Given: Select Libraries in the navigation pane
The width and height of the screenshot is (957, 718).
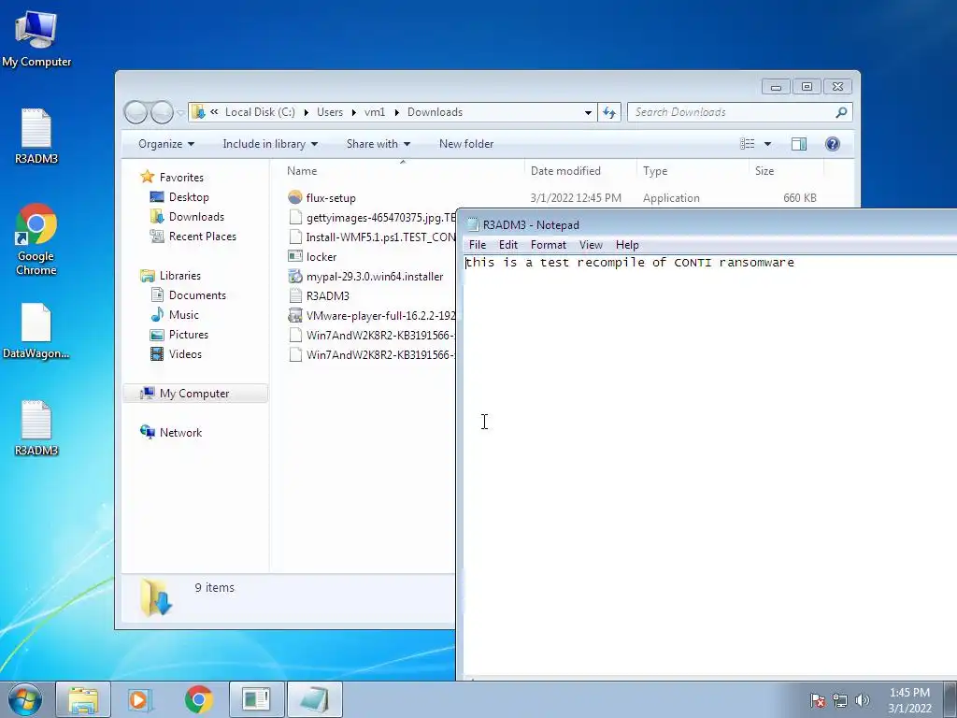Looking at the screenshot, I should point(170,276).
